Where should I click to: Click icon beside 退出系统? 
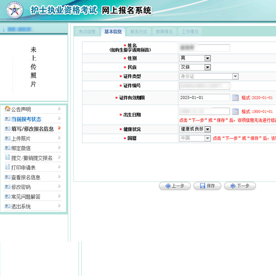pos(7,206)
